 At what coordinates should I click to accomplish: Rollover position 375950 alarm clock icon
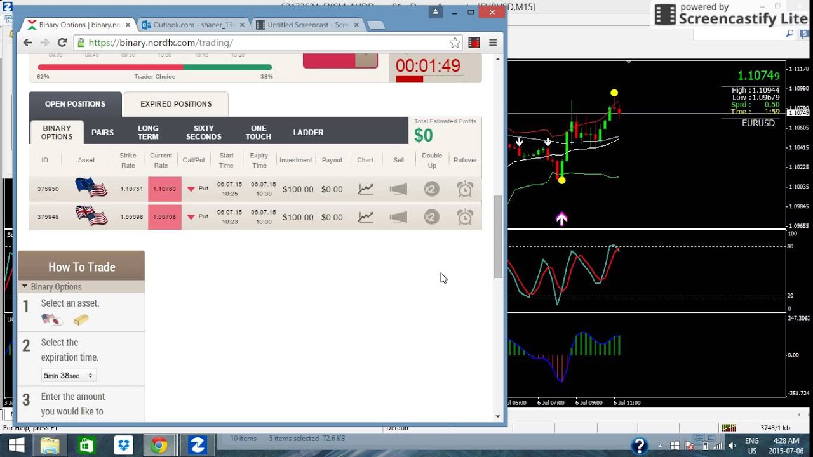pyautogui.click(x=465, y=189)
